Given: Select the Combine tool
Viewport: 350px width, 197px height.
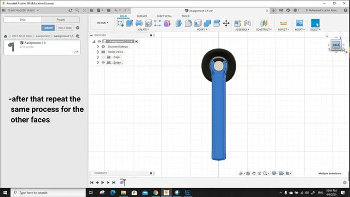Looking at the screenshot, I should click(x=207, y=23).
